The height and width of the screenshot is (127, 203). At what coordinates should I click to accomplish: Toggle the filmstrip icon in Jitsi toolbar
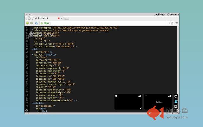pos(176,106)
